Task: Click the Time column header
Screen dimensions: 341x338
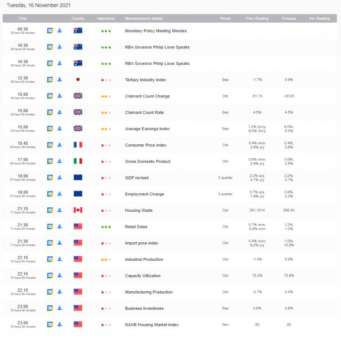Action: [x=23, y=18]
